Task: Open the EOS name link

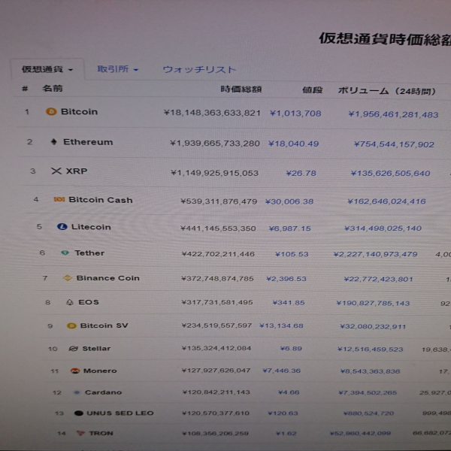Action: click(89, 302)
